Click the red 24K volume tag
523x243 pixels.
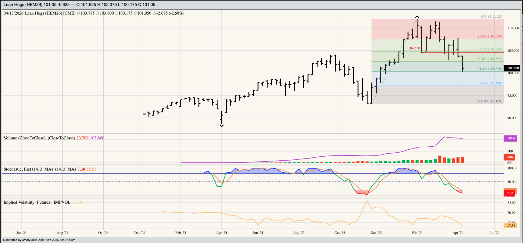tap(510, 157)
